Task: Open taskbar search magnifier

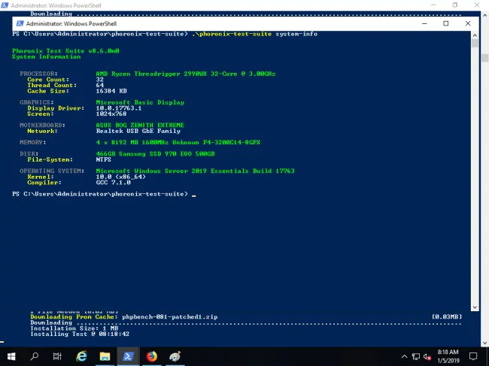Action: click(35, 356)
